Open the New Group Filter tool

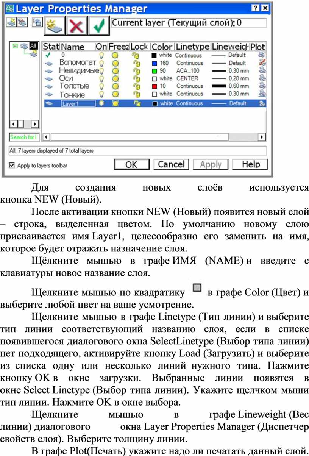22,22
